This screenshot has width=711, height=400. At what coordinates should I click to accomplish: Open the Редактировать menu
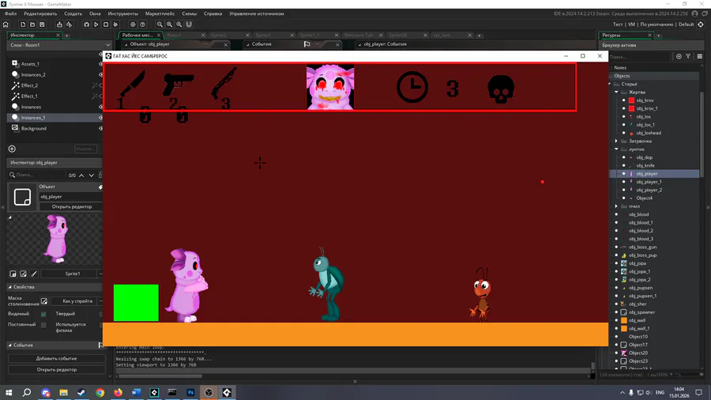click(x=40, y=13)
